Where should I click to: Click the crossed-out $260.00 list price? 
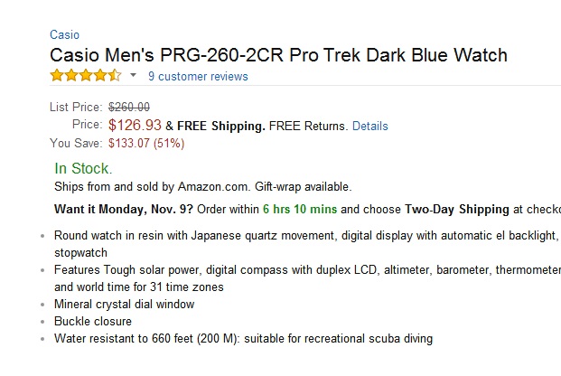(129, 107)
